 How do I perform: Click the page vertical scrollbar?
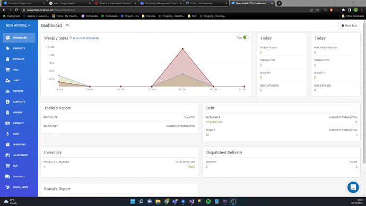coord(364,93)
